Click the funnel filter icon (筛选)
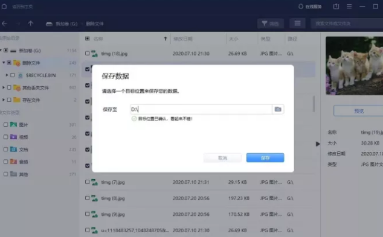Image resolution: width=383 pixels, height=237 pixels. coord(265,24)
